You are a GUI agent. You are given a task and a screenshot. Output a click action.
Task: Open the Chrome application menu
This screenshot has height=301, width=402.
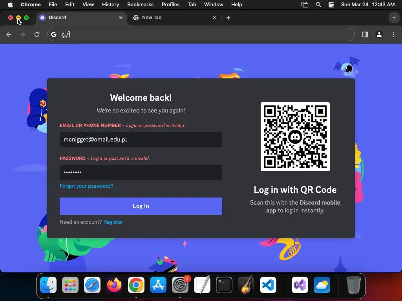pos(31,5)
